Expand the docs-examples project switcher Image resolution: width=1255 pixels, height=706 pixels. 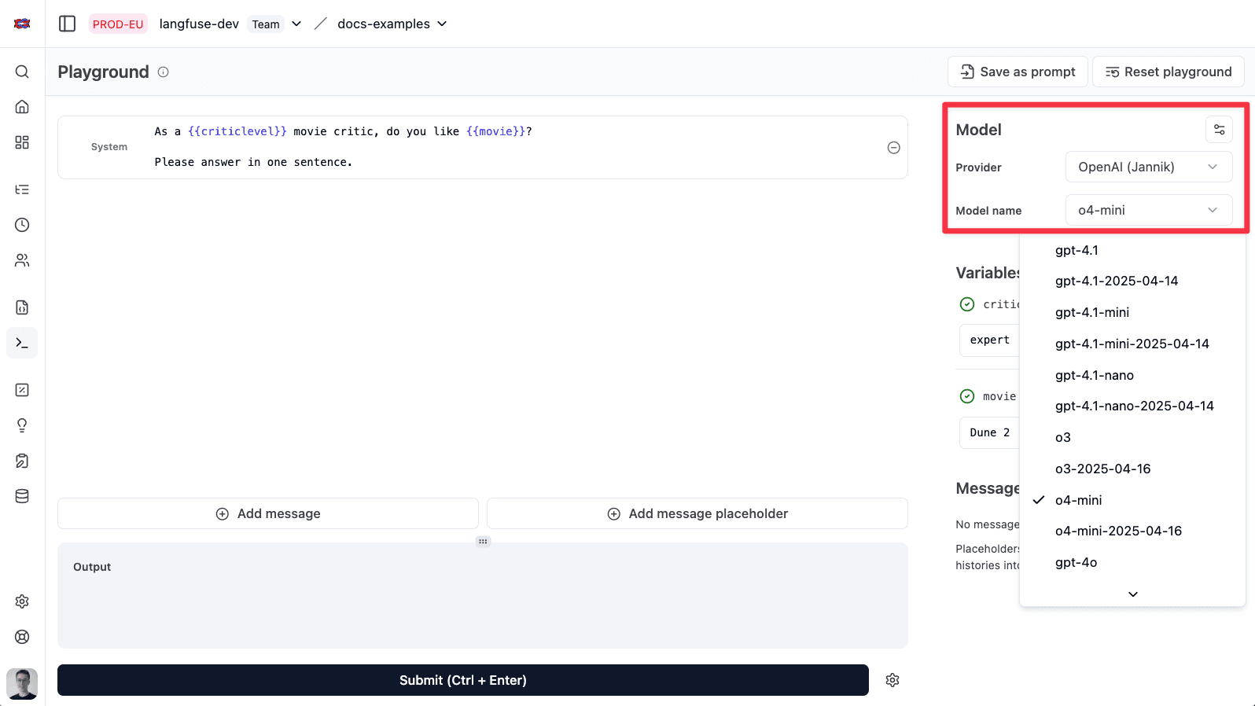(x=392, y=24)
